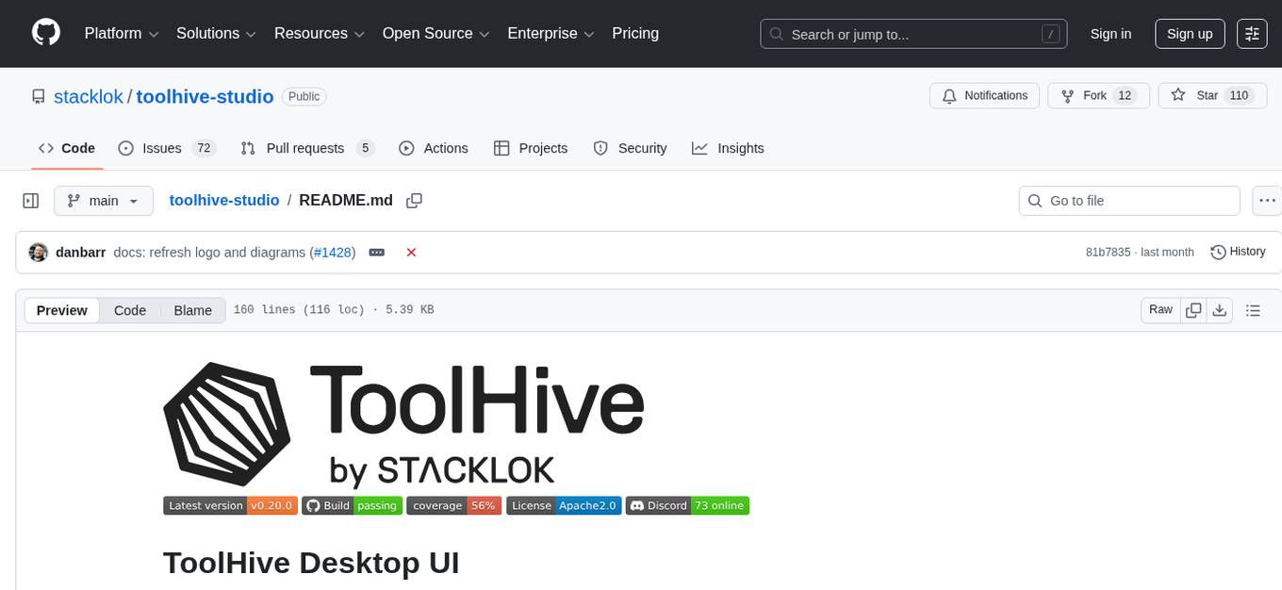Expand the Platform navigation menu

click(120, 33)
